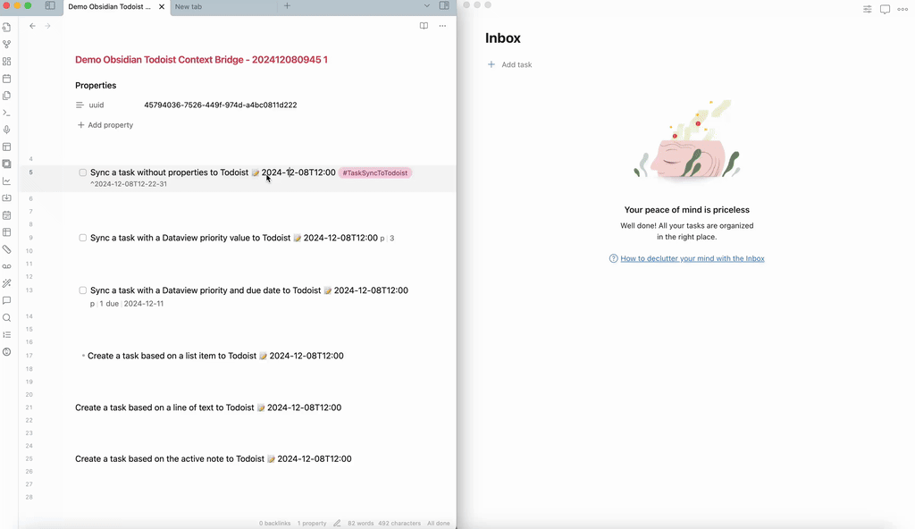This screenshot has width=915, height=529.
Task: Click the voicemail-style ribbon icon
Action: tap(7, 266)
